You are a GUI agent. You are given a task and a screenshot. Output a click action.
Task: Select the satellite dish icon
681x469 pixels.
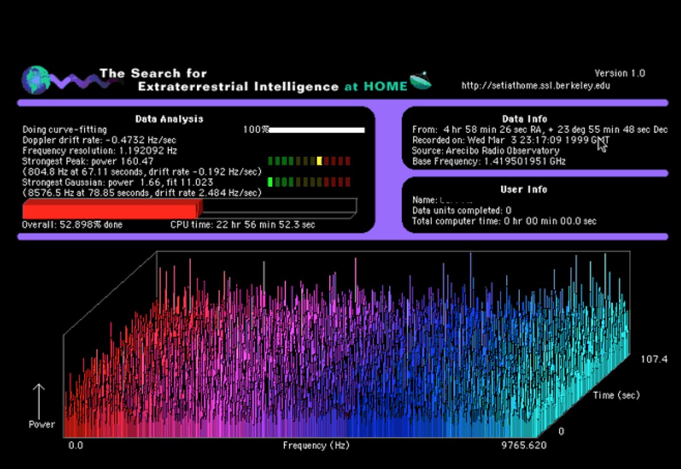[421, 81]
